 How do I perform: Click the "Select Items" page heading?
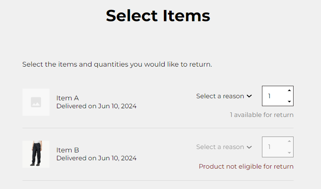coord(158,16)
